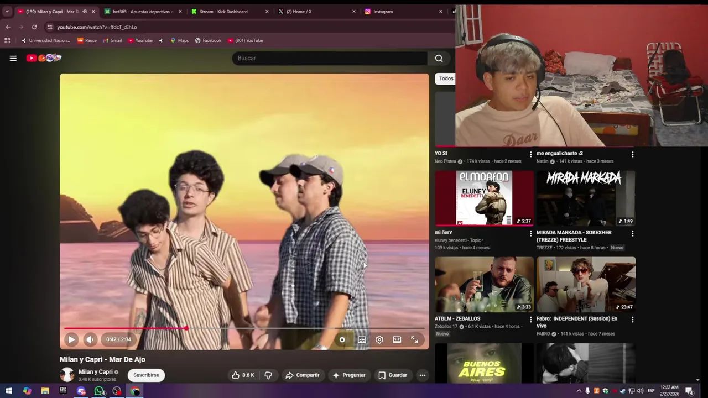This screenshot has width=708, height=398.
Task: Open the Windows Start menu
Action: 9,391
